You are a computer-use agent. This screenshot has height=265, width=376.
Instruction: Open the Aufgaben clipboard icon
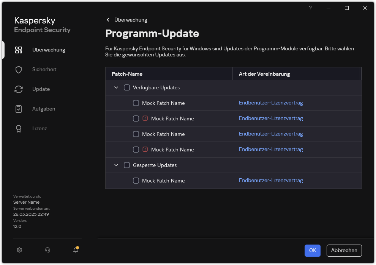pyautogui.click(x=19, y=109)
